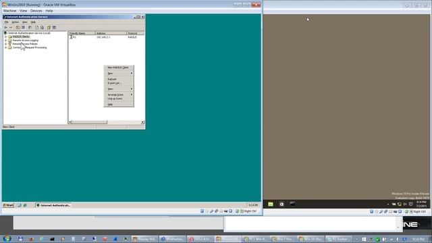
Task: Click the black terminal icon on host taskbar
Action: 52,239
